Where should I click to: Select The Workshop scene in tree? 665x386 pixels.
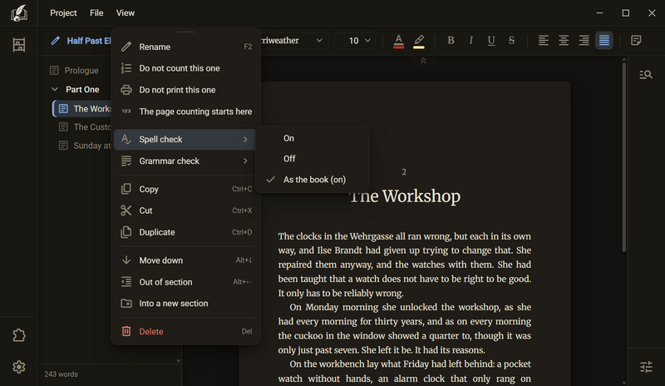[x=81, y=109]
